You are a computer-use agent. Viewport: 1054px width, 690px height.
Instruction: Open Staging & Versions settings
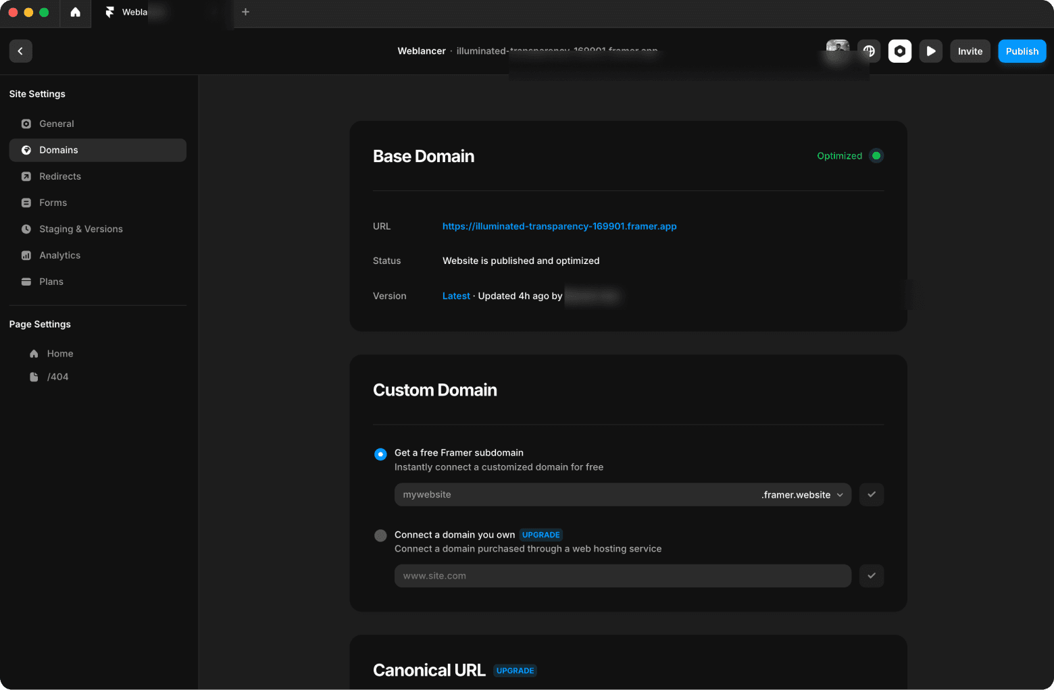(98, 230)
